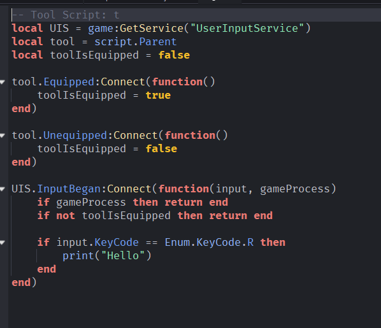Click false inside the Unequipped handler

click(x=161, y=148)
